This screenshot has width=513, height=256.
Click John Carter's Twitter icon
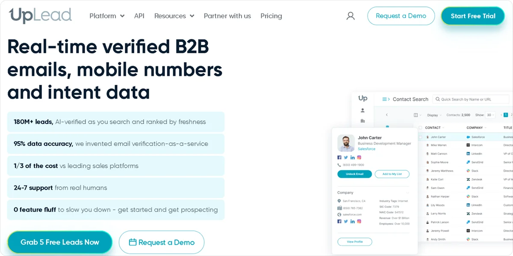coord(346,157)
